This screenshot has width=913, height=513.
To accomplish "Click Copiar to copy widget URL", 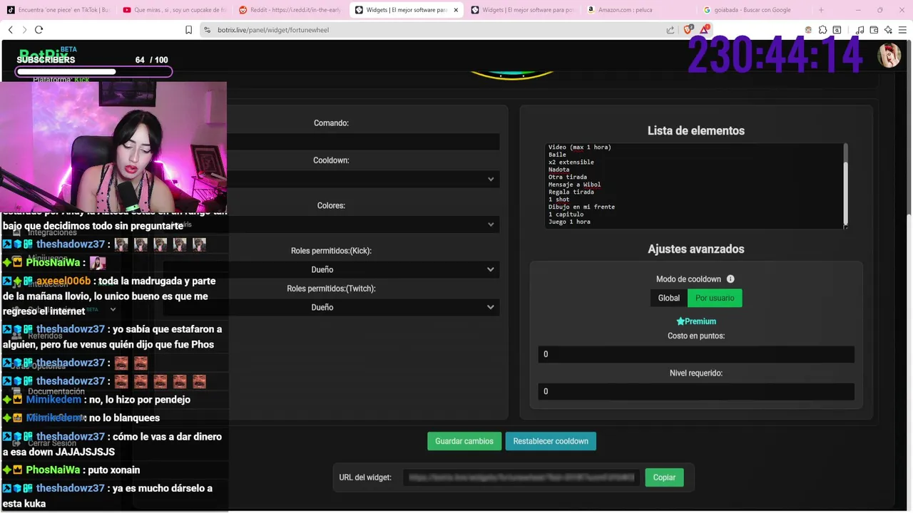I will point(664,477).
